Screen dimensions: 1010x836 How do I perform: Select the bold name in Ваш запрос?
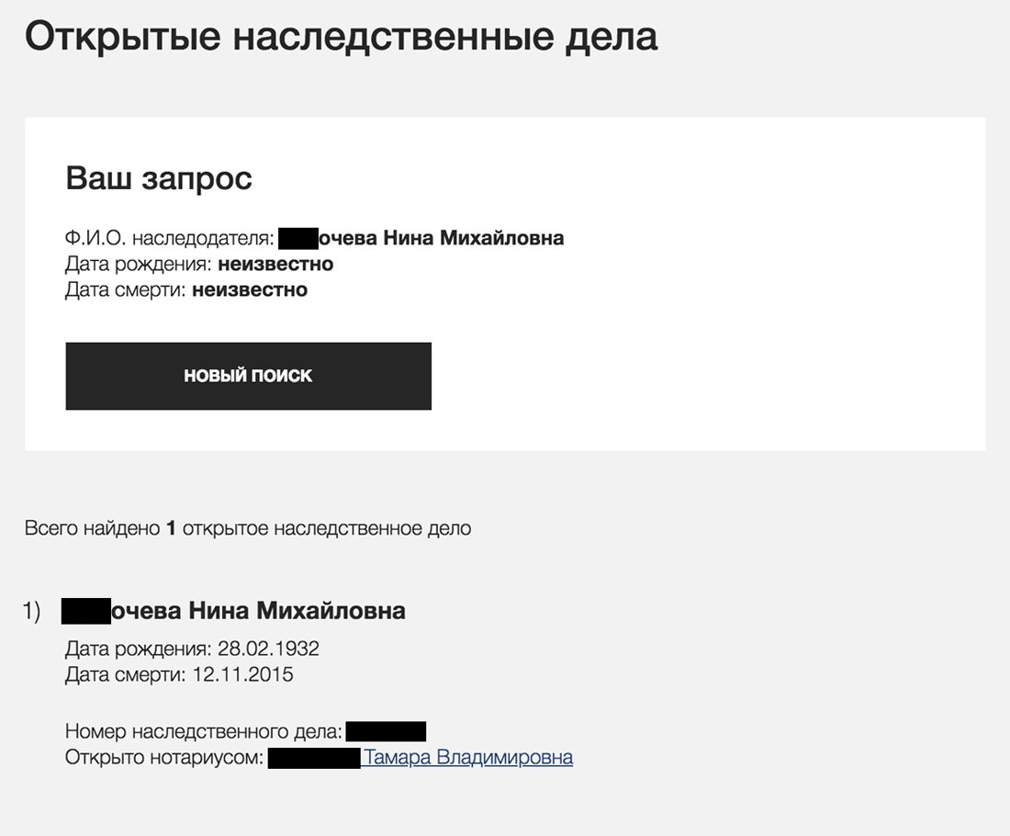[441, 239]
